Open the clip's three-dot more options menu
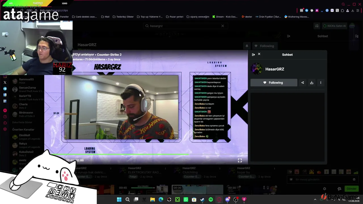363x204 pixels. point(321,83)
